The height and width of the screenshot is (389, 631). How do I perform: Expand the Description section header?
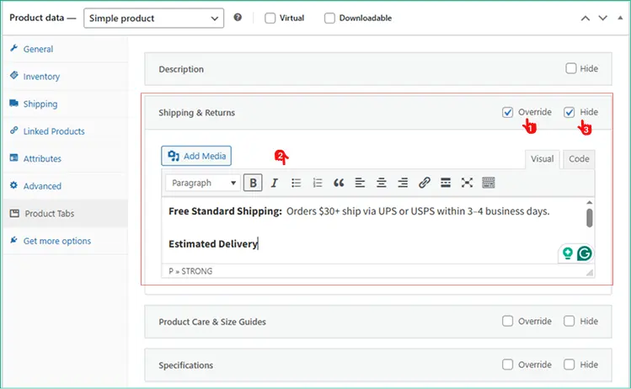378,69
